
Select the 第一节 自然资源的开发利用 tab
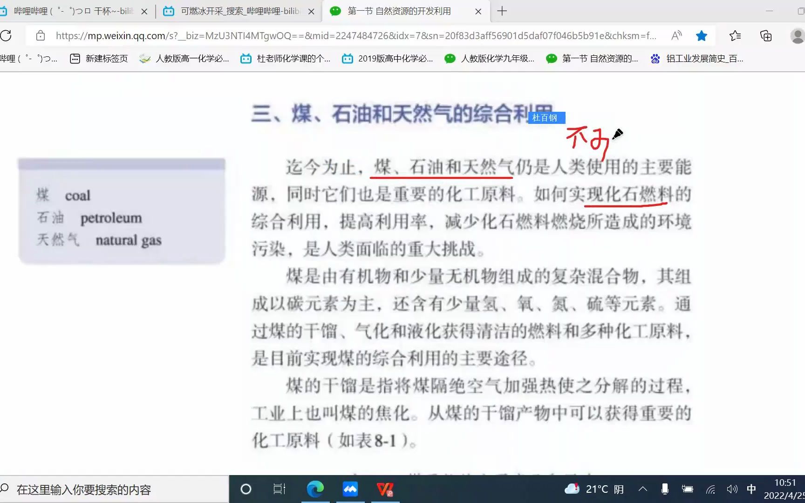pos(399,11)
